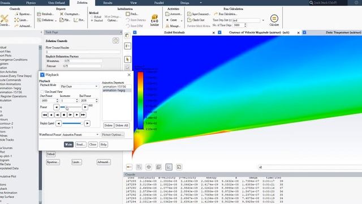Open Residuals in Reports group
The image size is (362, 204).
[x=45, y=14]
